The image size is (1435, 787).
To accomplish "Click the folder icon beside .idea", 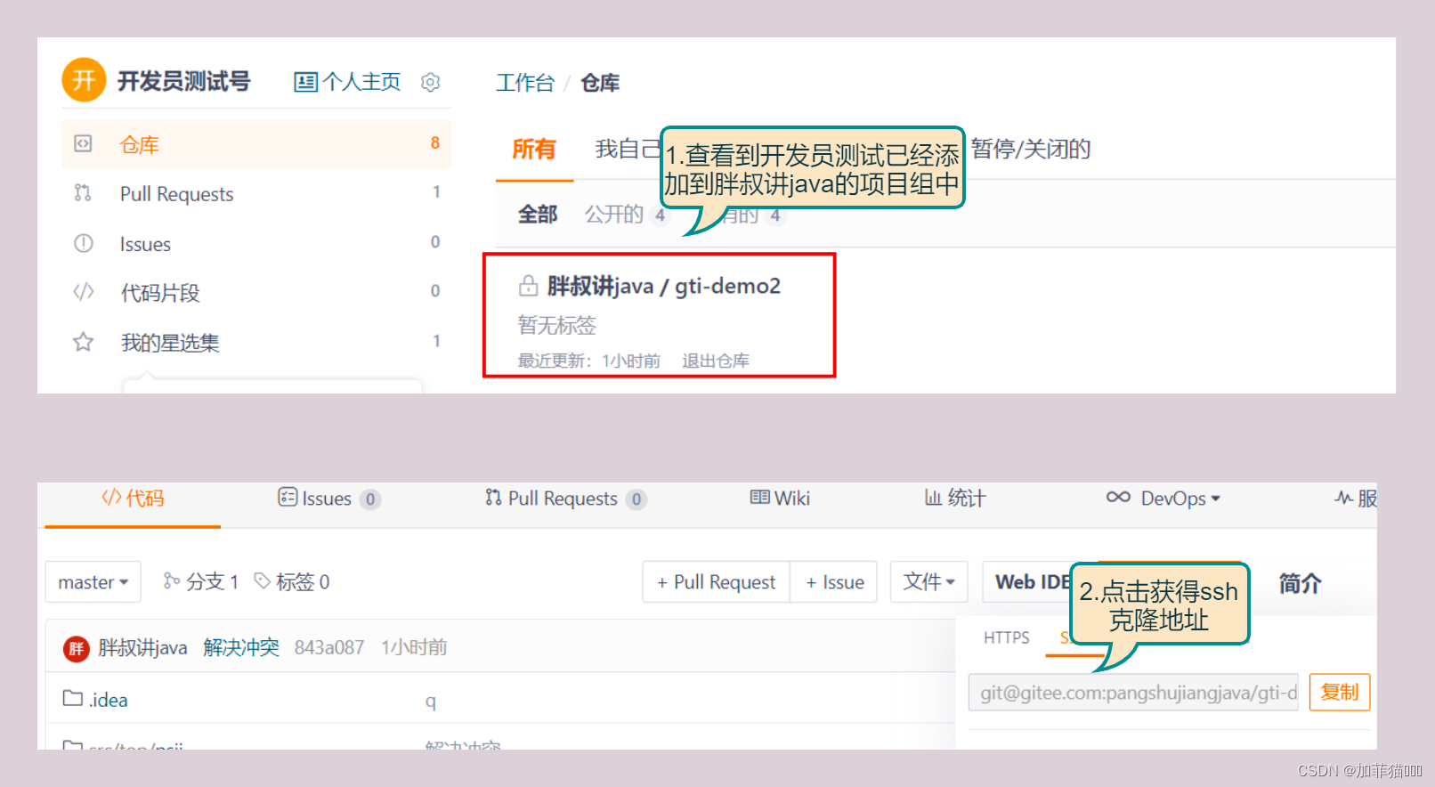I will point(73,698).
